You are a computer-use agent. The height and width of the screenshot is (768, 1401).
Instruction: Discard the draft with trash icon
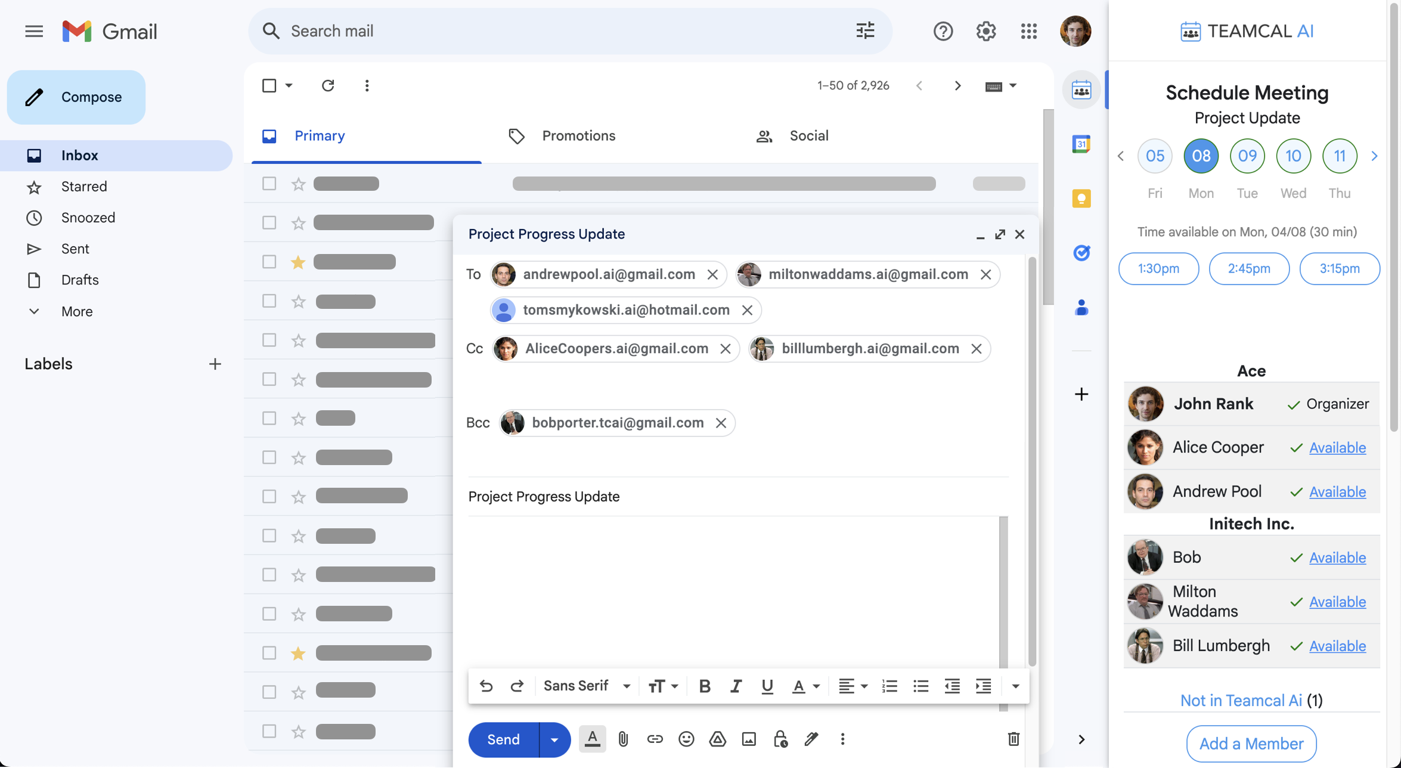(1013, 739)
